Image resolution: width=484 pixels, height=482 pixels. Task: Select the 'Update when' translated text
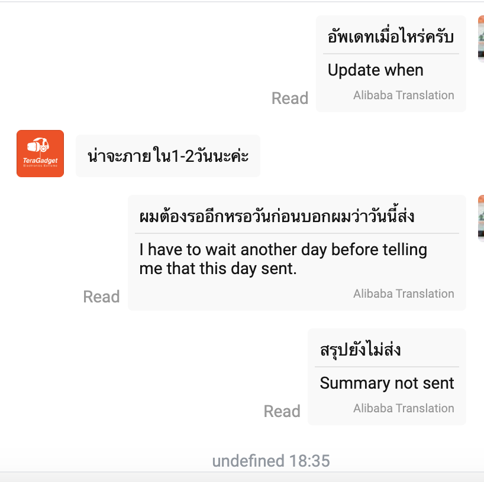375,70
